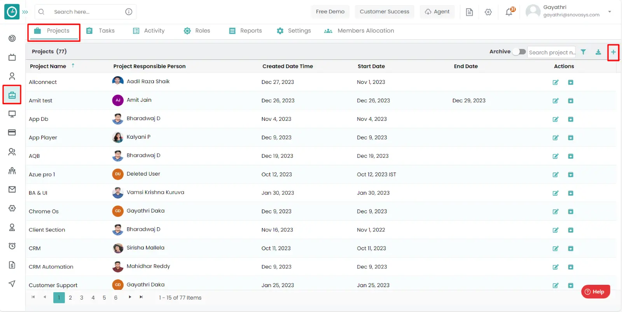
Task: Click the Search project name field
Action: coord(551,52)
